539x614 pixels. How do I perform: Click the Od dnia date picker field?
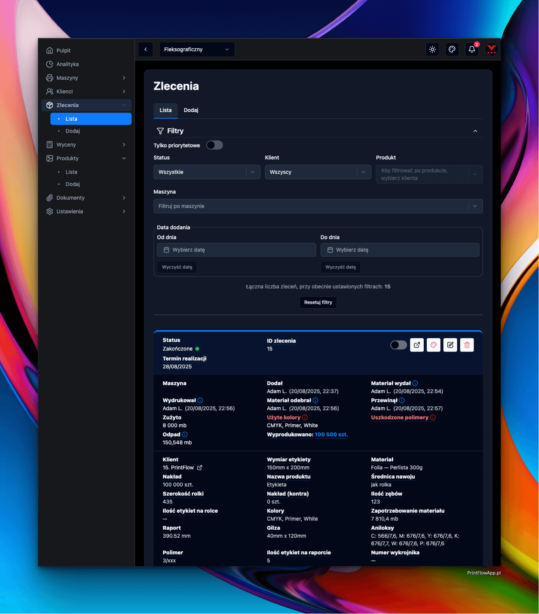(236, 250)
